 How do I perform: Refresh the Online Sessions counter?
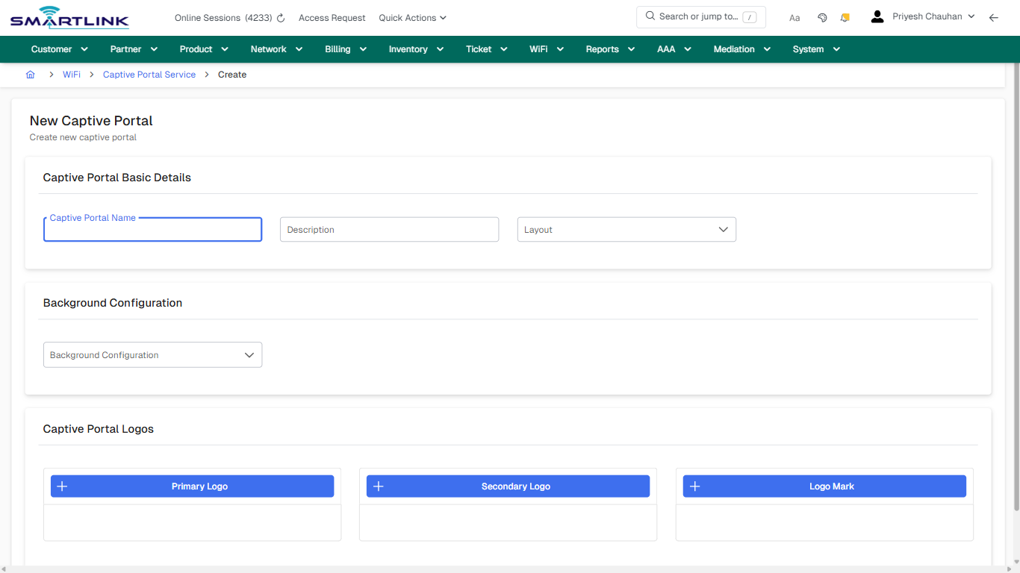(280, 17)
